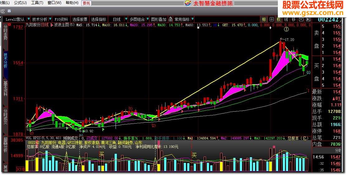Screen dimensions: 347x175
Task: Open the Level2默认 dropdown arrow
Action: pos(29,19)
